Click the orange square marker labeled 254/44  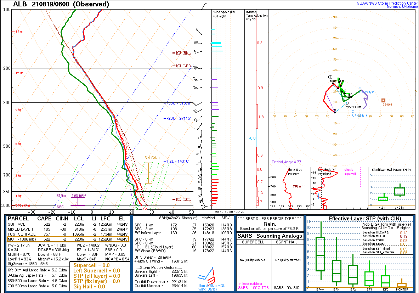pos(383,101)
